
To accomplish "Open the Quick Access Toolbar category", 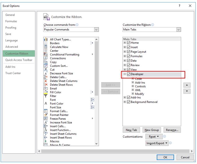I will (x=19, y=60).
